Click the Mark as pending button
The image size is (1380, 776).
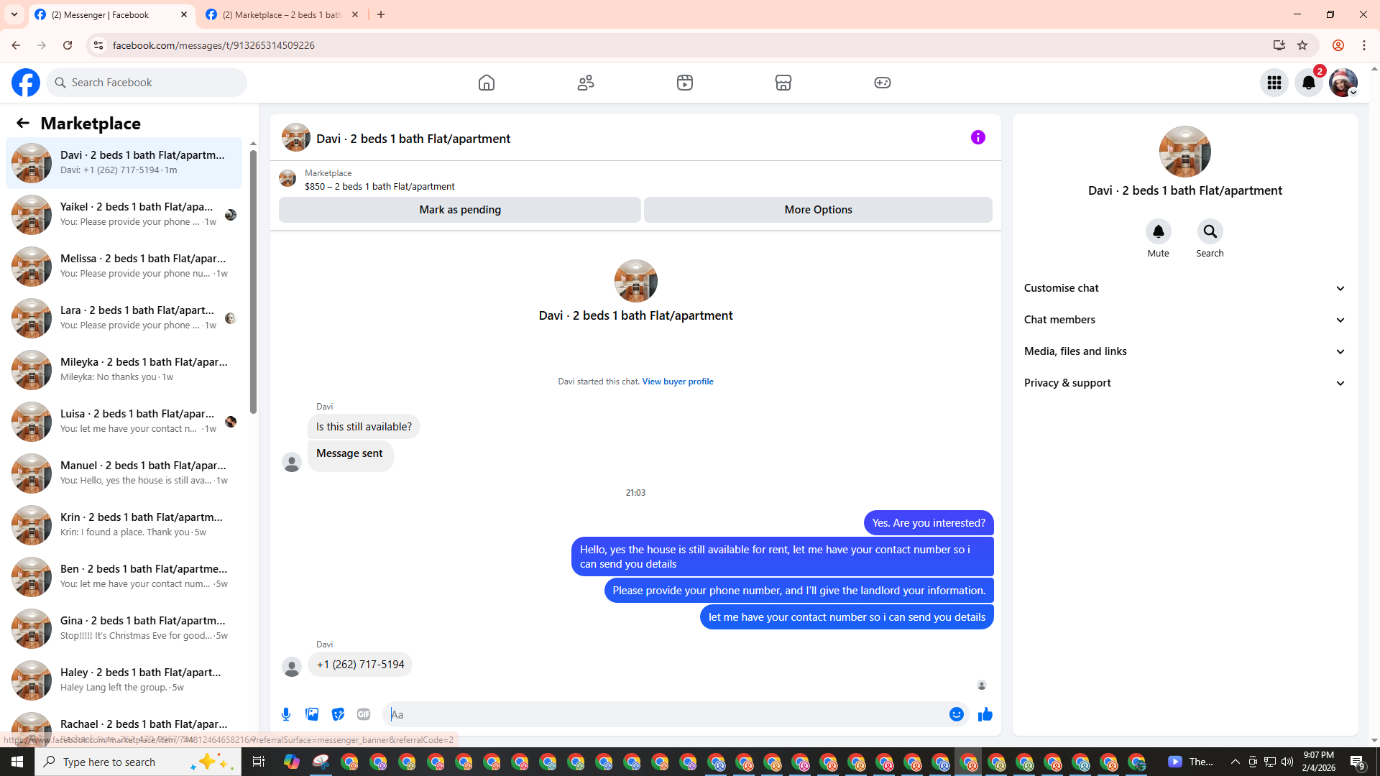[x=460, y=210]
